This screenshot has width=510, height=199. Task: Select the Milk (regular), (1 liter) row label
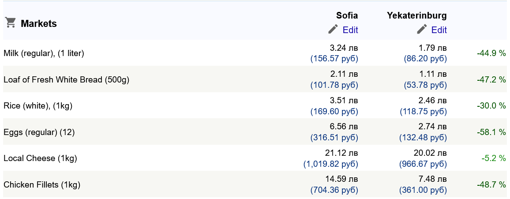[x=44, y=53]
